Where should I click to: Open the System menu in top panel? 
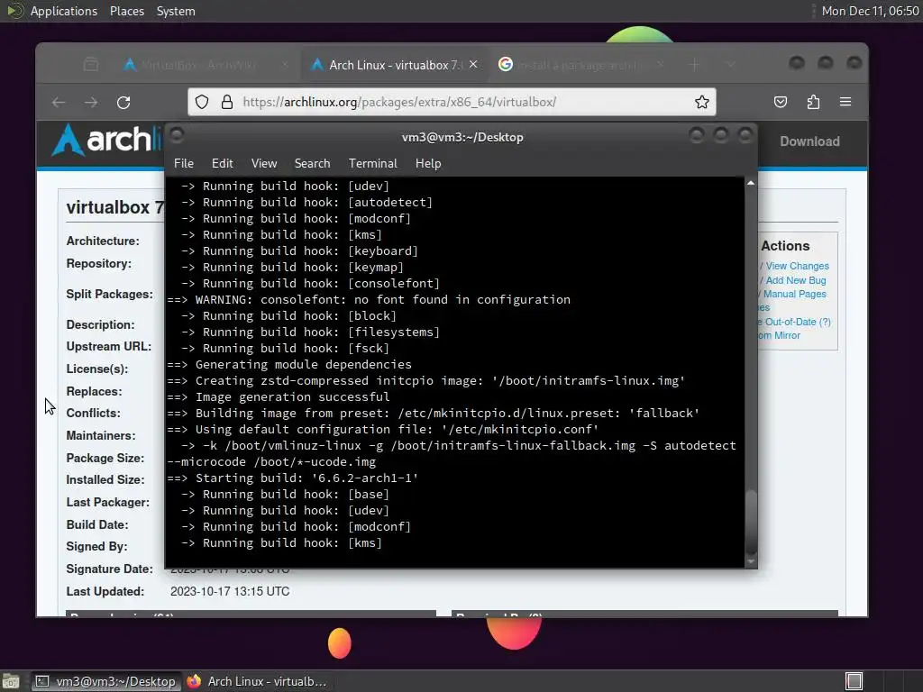176,11
